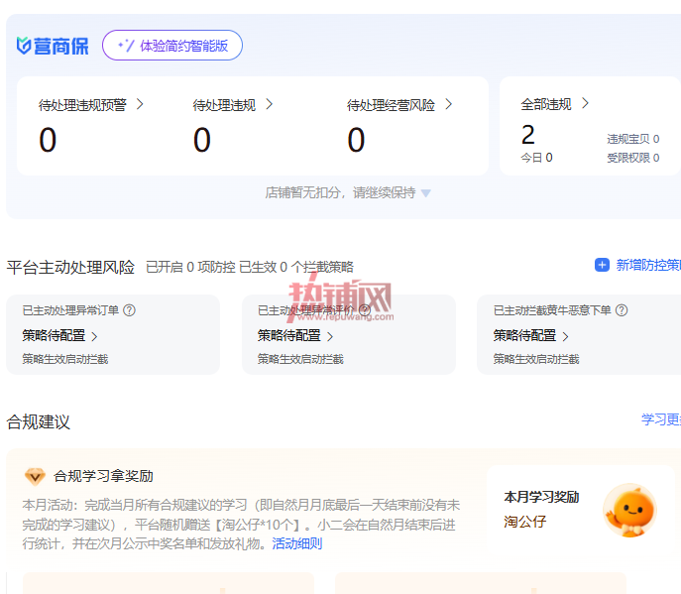Viewport: 681px width, 594px height.
Task: Open 待处理经营风险 via its chevron
Action: pos(449,104)
